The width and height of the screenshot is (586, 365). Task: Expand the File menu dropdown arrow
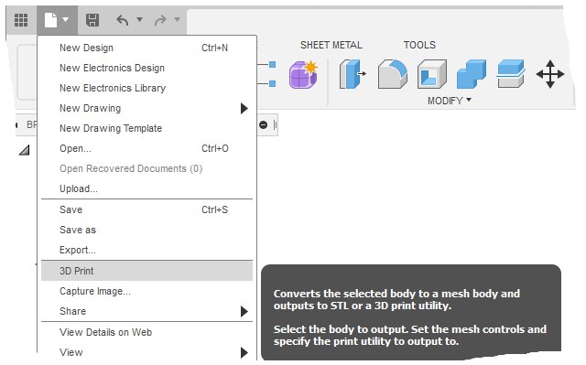pyautogui.click(x=65, y=19)
